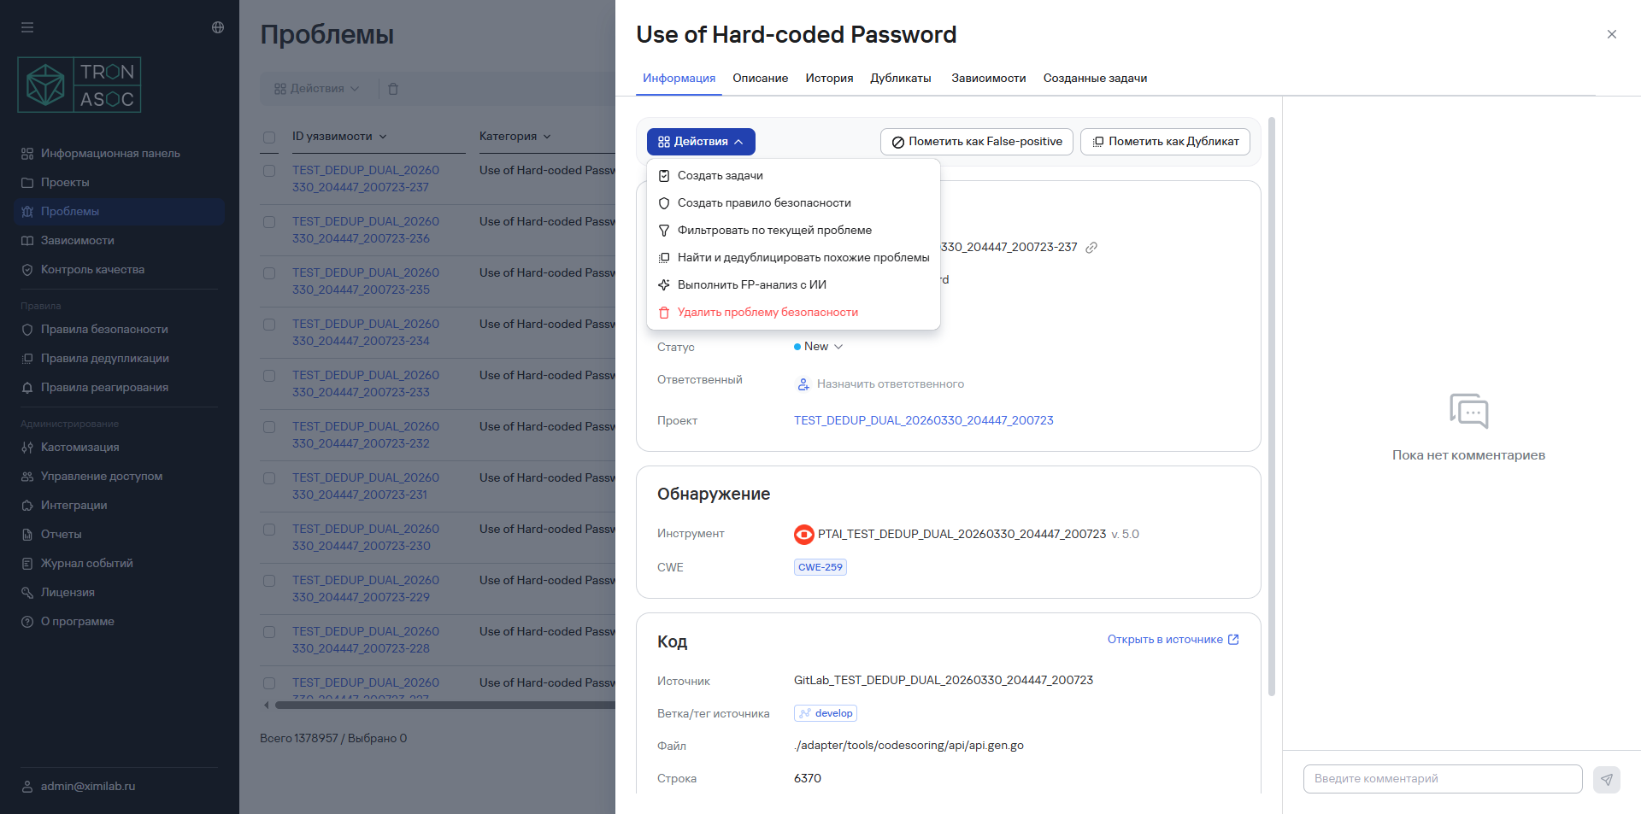Click the globe language icon
This screenshot has height=814, width=1641.
click(x=218, y=27)
